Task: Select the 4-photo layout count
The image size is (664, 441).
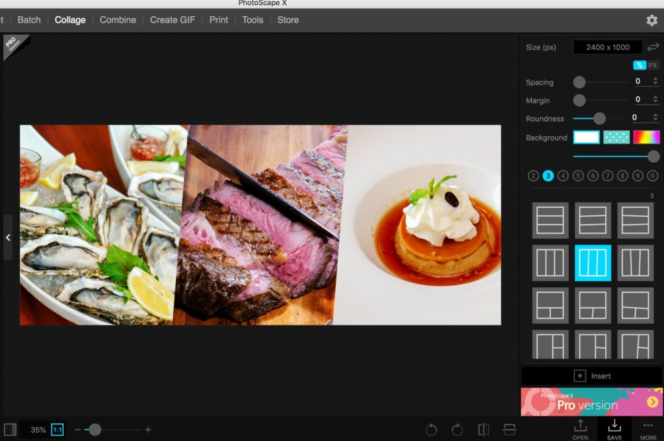Action: click(563, 176)
